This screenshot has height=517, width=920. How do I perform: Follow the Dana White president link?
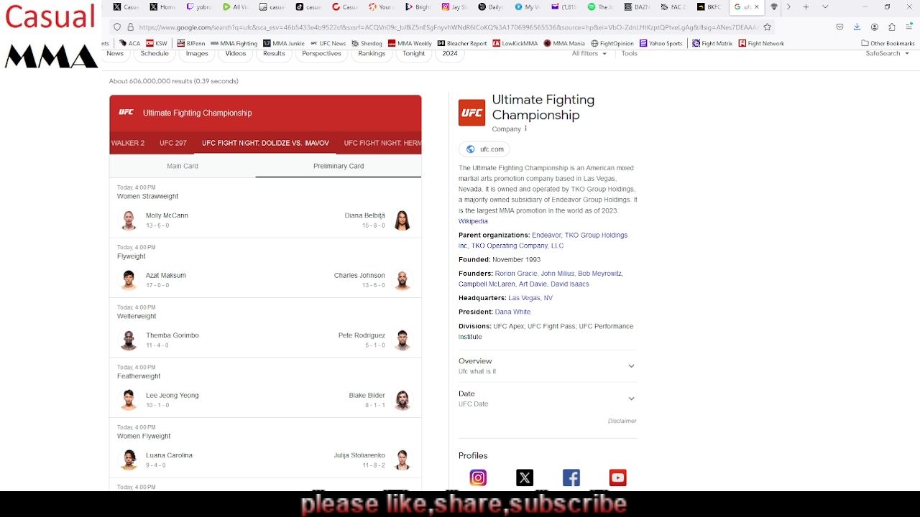(512, 312)
